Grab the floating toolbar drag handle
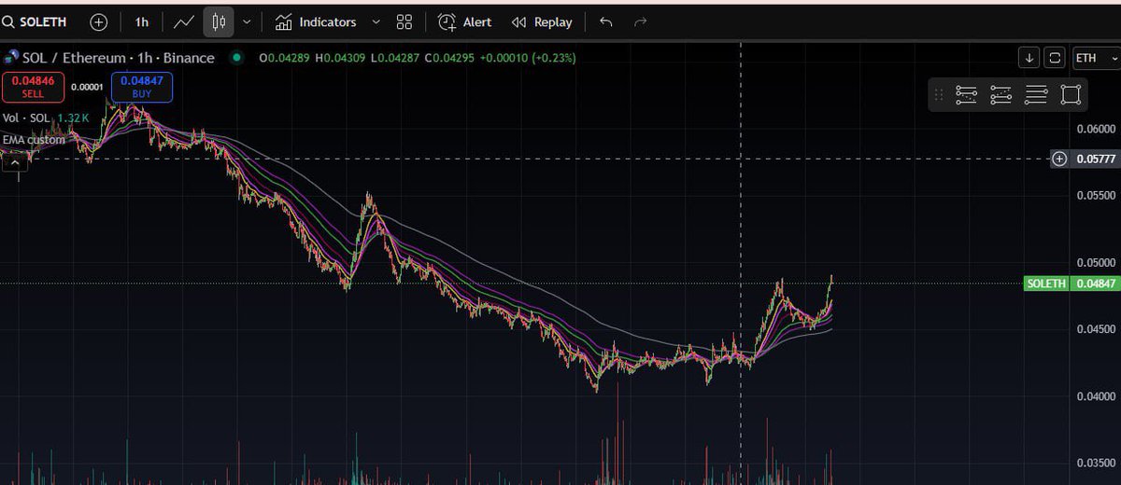Viewport: 1121px width, 485px height. [939, 94]
